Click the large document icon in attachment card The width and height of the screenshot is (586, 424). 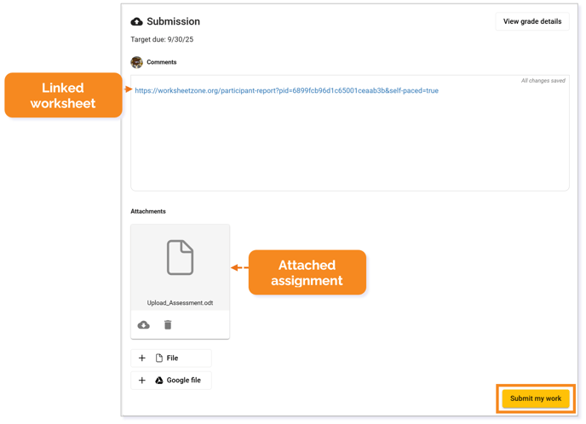pyautogui.click(x=180, y=258)
